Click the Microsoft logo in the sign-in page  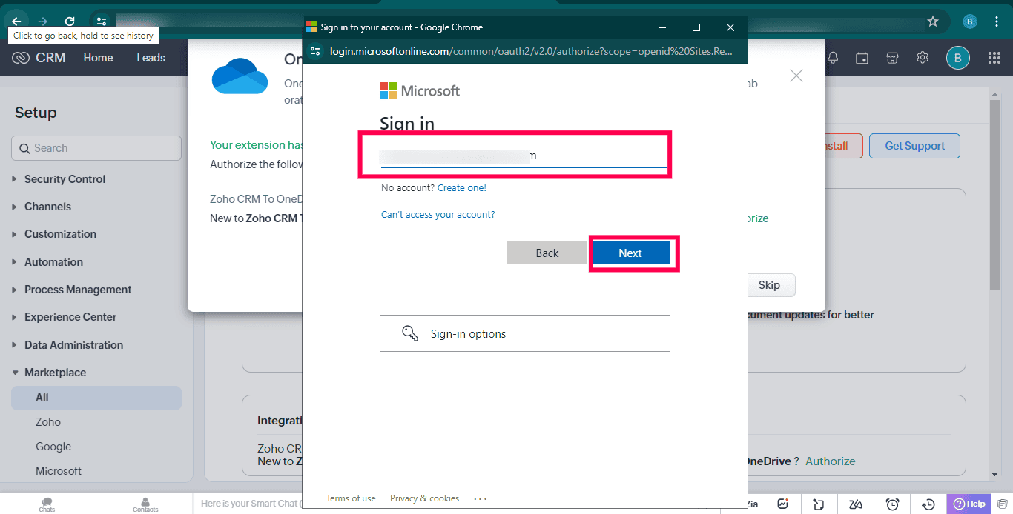420,90
